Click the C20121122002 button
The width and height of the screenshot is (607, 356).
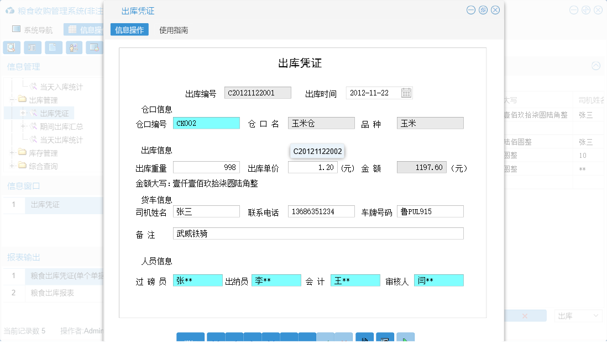pos(316,150)
